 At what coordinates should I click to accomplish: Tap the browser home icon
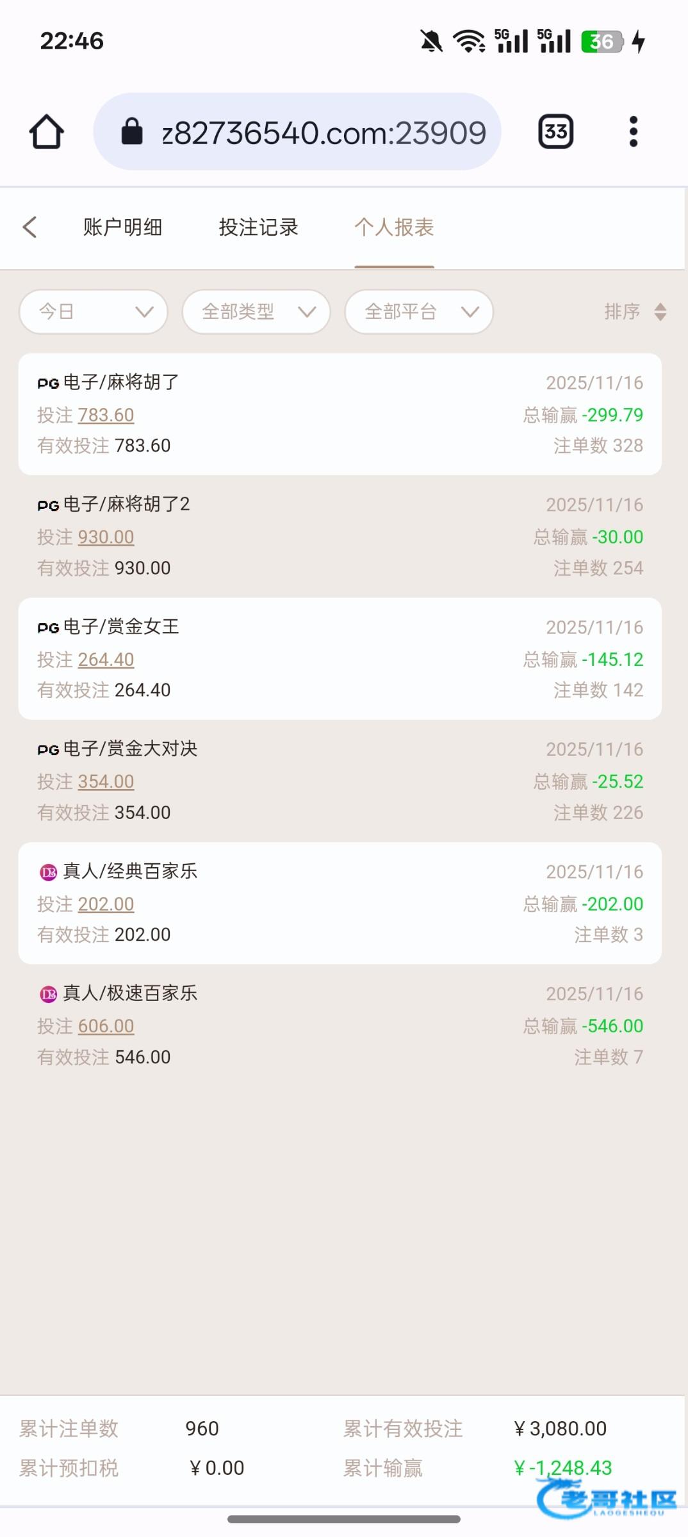(47, 132)
